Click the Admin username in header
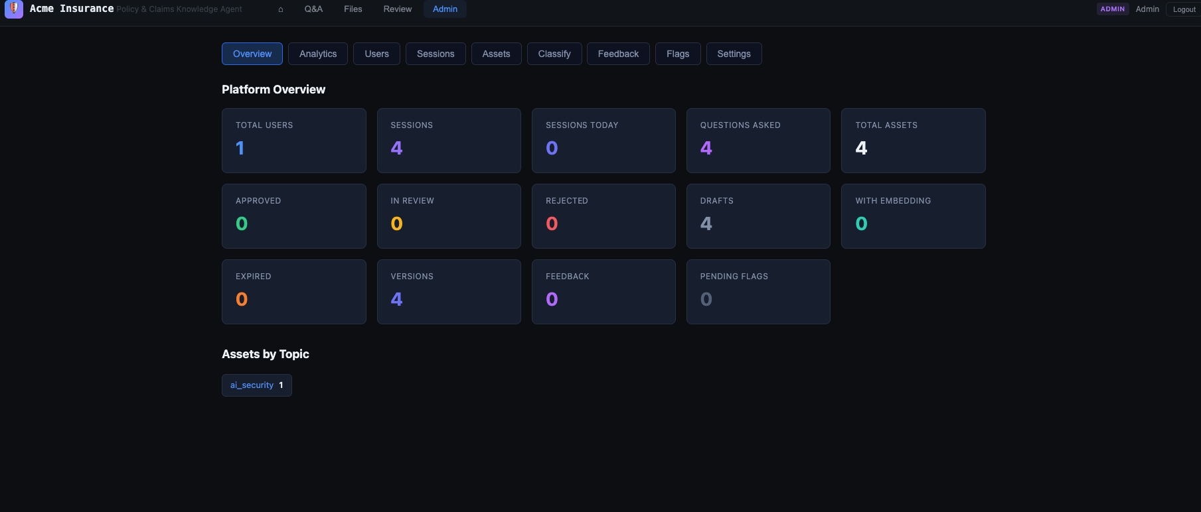The image size is (1201, 512). click(1147, 9)
